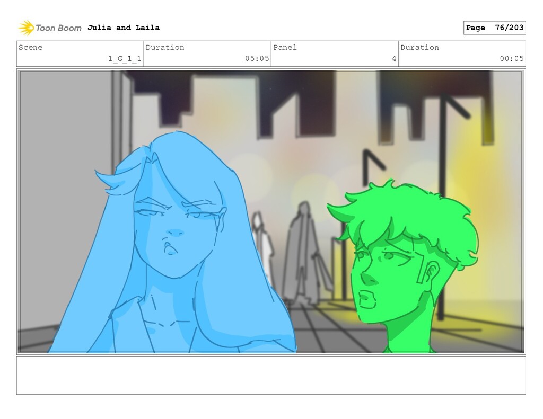Click the empty notes box below the panel
The height and width of the screenshot is (419, 543).
tap(271, 376)
